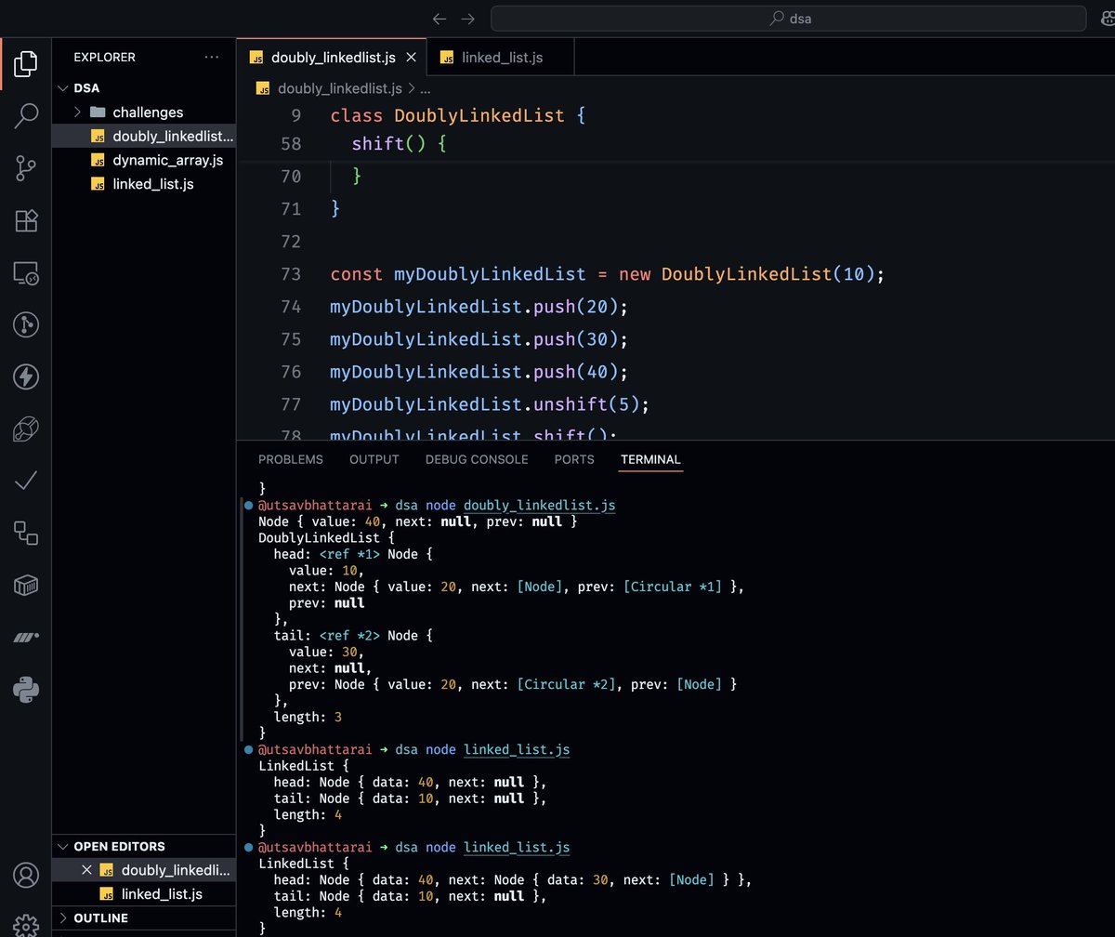Open the shipping container icon in activity bar
Viewport: 1115px width, 937px height.
pos(26,585)
